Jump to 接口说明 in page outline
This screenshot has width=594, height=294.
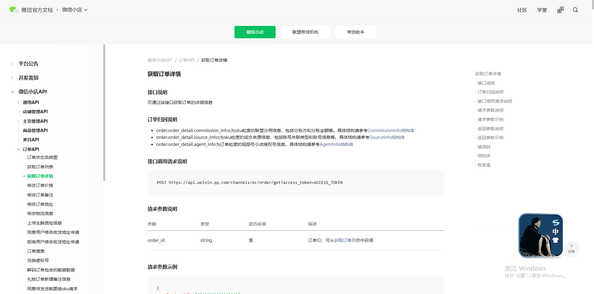(486, 83)
